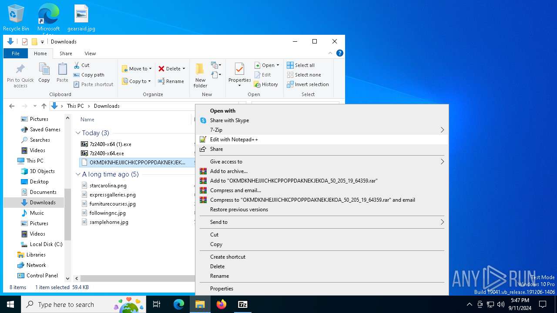Switch to the View ribbon tab

[x=90, y=53]
